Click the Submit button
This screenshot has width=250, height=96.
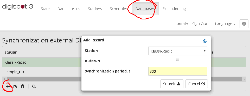172,84
